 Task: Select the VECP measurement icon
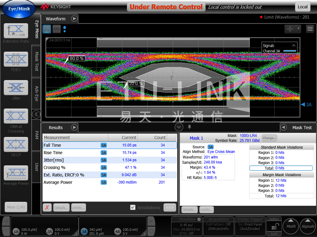click(16, 145)
